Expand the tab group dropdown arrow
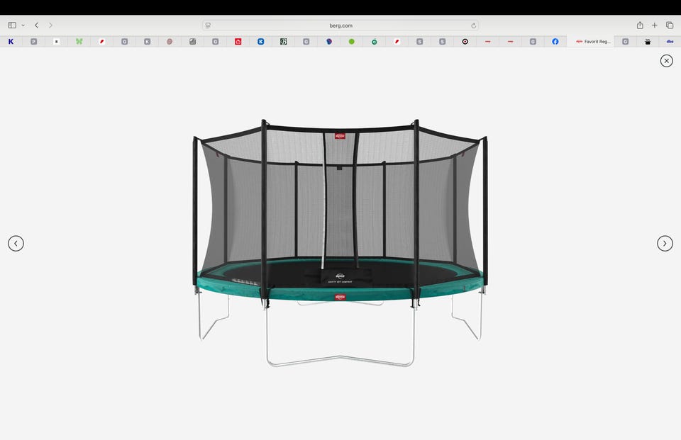Screen dimensions: 681x440 [23, 26]
